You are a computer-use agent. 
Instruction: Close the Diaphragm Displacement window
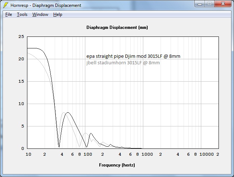tap(223, 4)
